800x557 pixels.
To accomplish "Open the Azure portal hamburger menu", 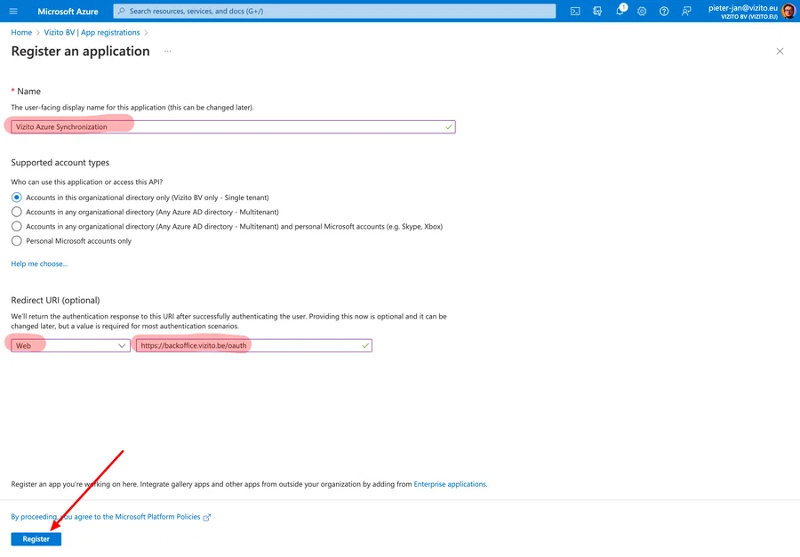I will click(13, 11).
